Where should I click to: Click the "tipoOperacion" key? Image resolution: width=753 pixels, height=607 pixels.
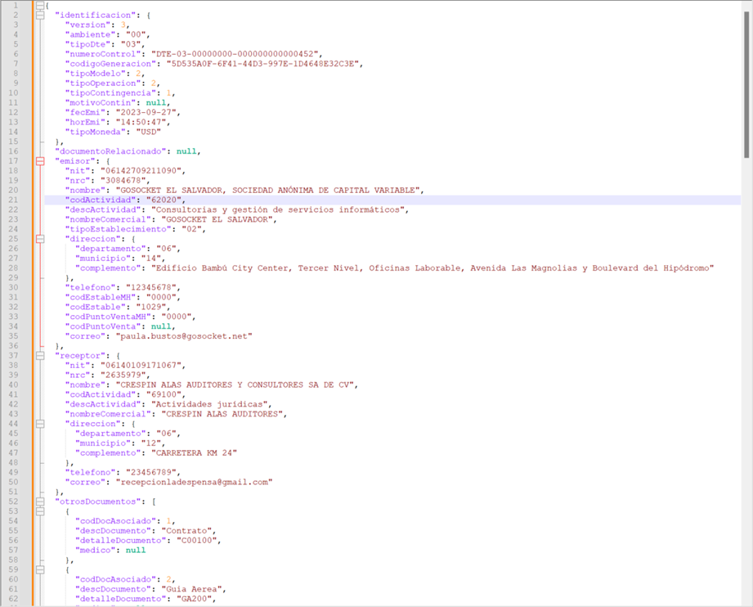point(103,83)
